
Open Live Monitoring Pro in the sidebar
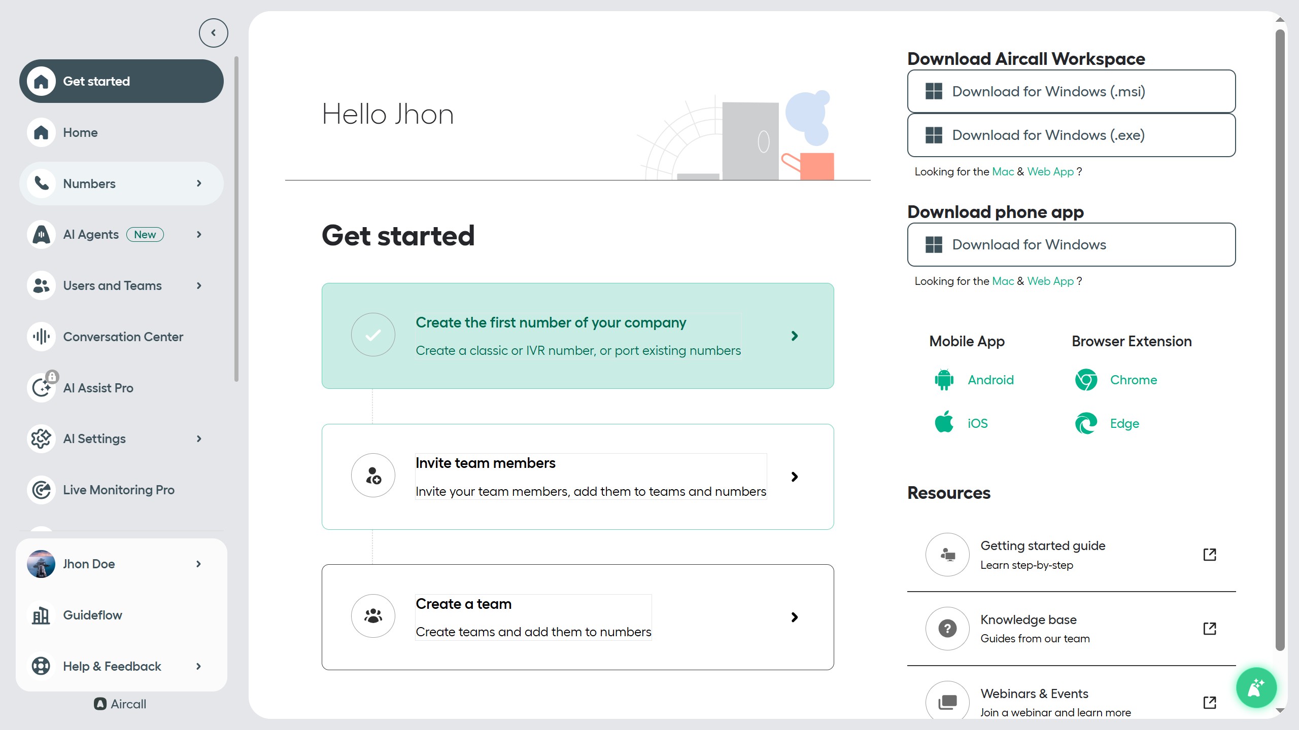[x=121, y=490]
